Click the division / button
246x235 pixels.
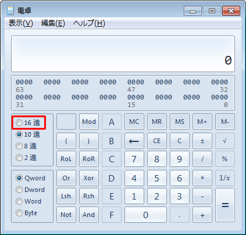click(202, 159)
